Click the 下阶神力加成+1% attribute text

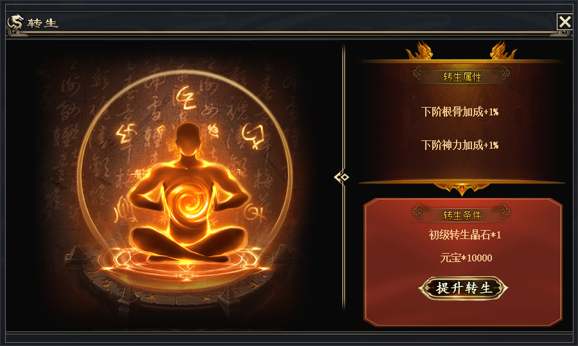click(x=460, y=145)
